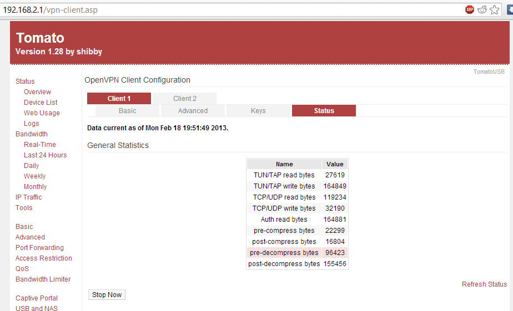Open Port Forwarding section
This screenshot has height=311, width=513.
[x=39, y=248]
